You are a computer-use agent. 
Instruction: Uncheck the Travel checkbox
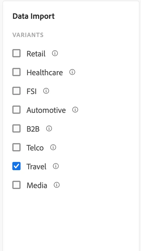click(x=16, y=166)
